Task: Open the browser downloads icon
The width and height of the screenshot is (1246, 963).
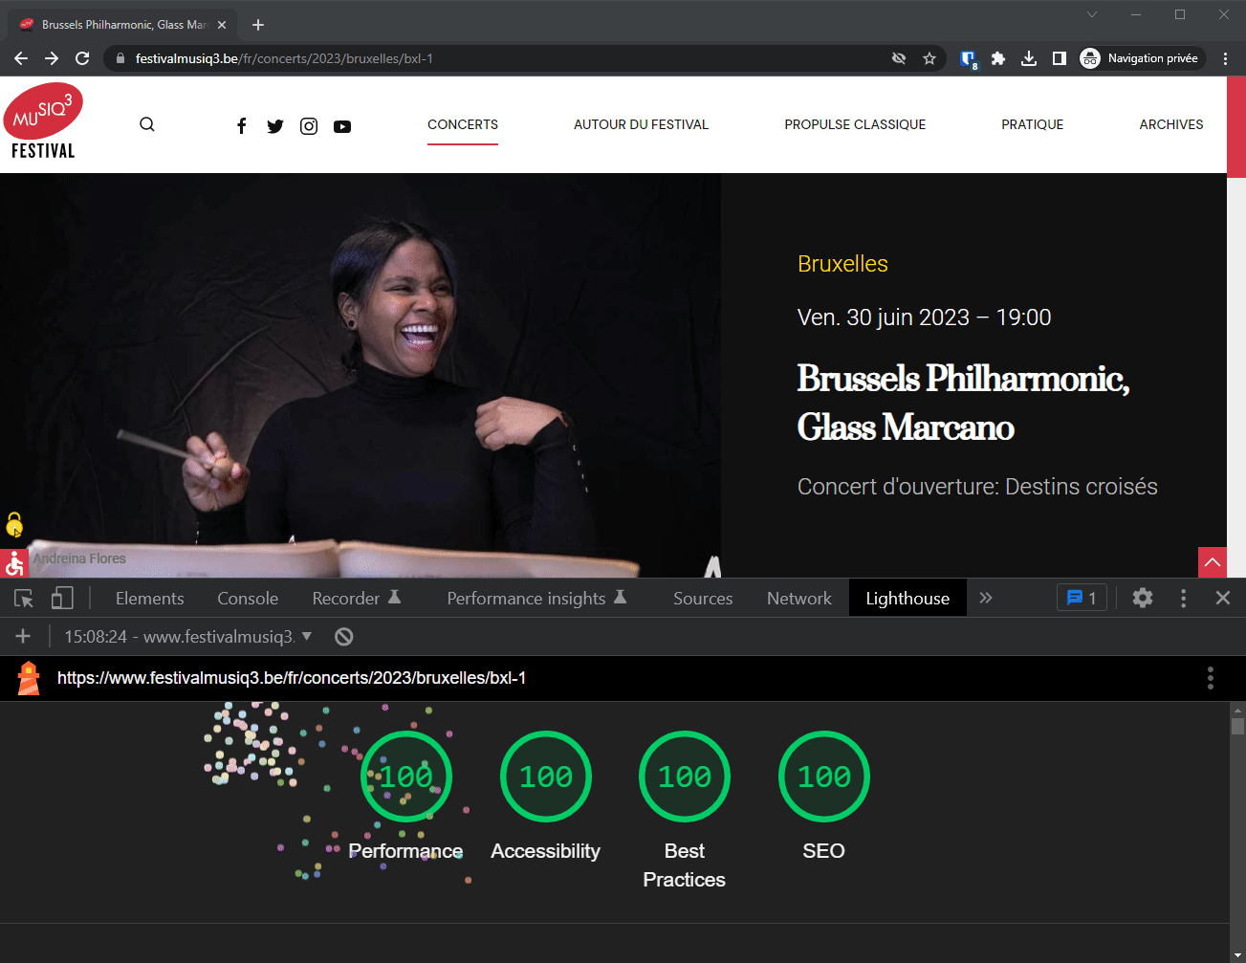Action: click(1029, 58)
